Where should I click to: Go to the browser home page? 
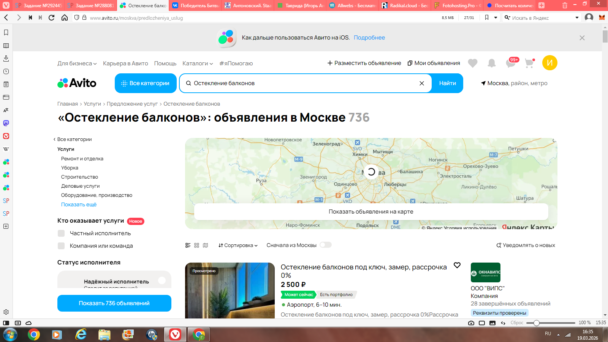point(65,17)
